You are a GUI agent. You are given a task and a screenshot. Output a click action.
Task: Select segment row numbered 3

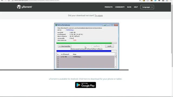pos(85,61)
